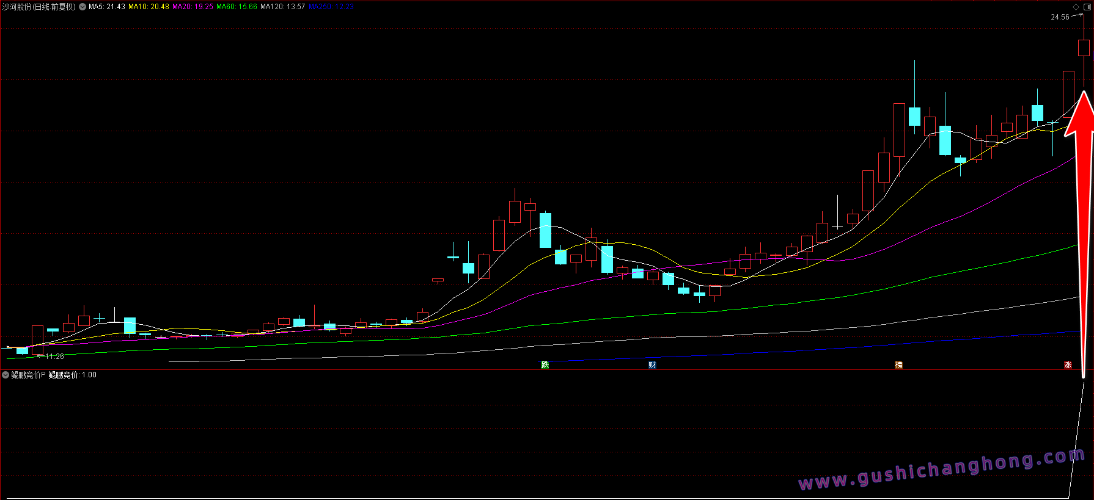Select the green MA60: 15.66 label
Viewport: 1094px width, 500px height.
(x=237, y=7)
